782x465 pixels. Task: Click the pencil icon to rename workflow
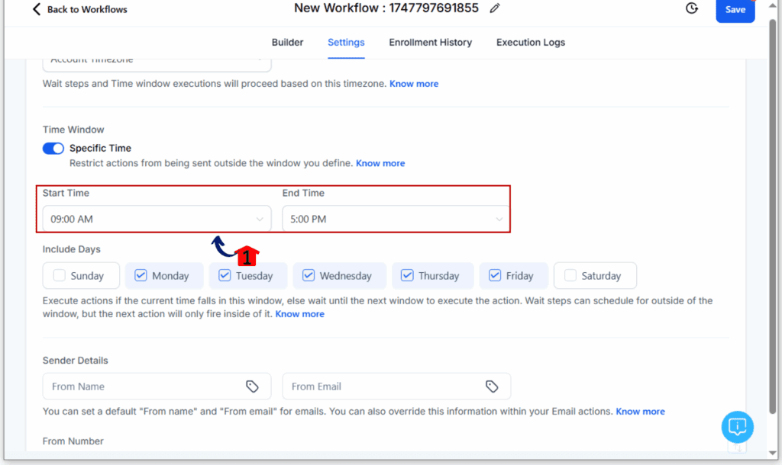(x=495, y=8)
